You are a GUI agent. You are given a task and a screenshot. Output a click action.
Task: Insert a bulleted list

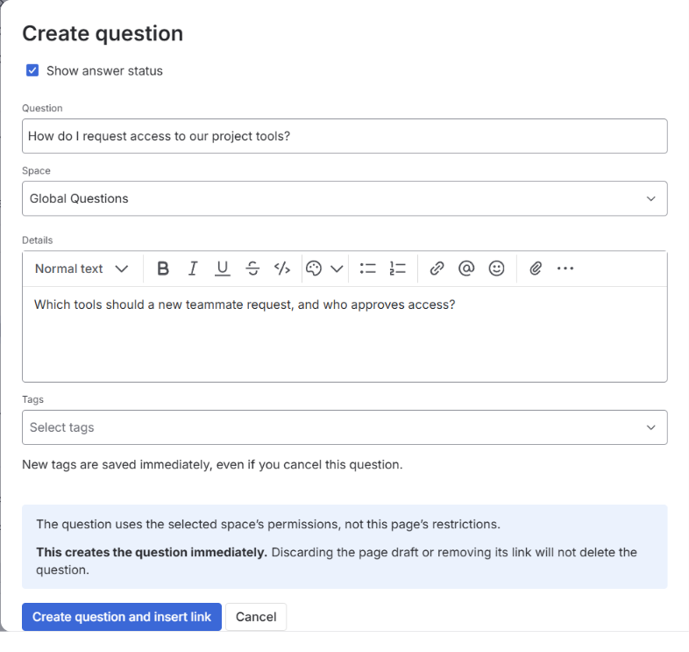[x=368, y=269]
